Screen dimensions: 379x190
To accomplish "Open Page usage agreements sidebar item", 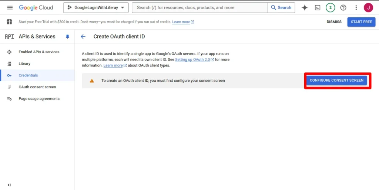I will 39,99.
